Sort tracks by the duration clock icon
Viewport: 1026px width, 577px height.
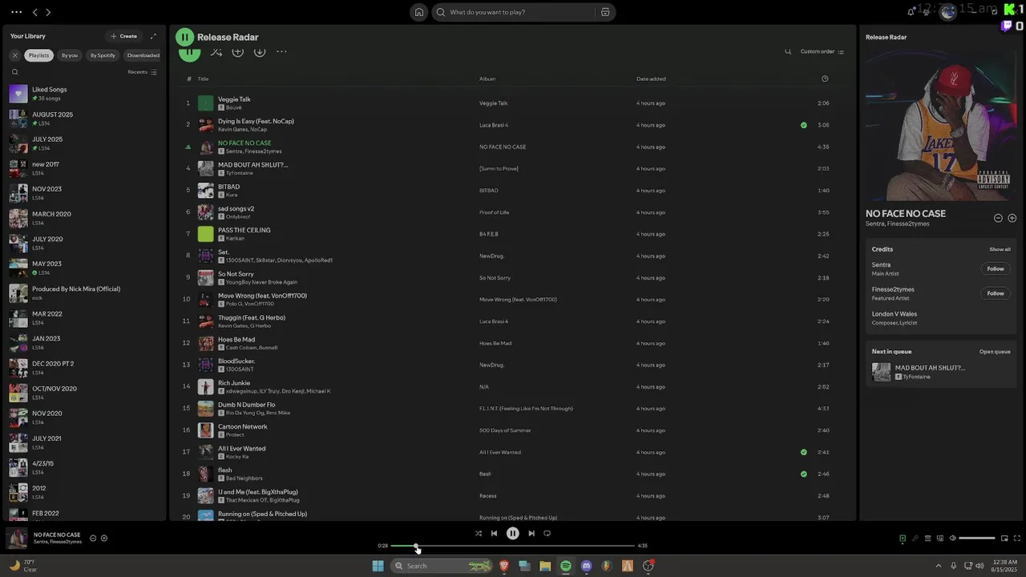pyautogui.click(x=825, y=79)
